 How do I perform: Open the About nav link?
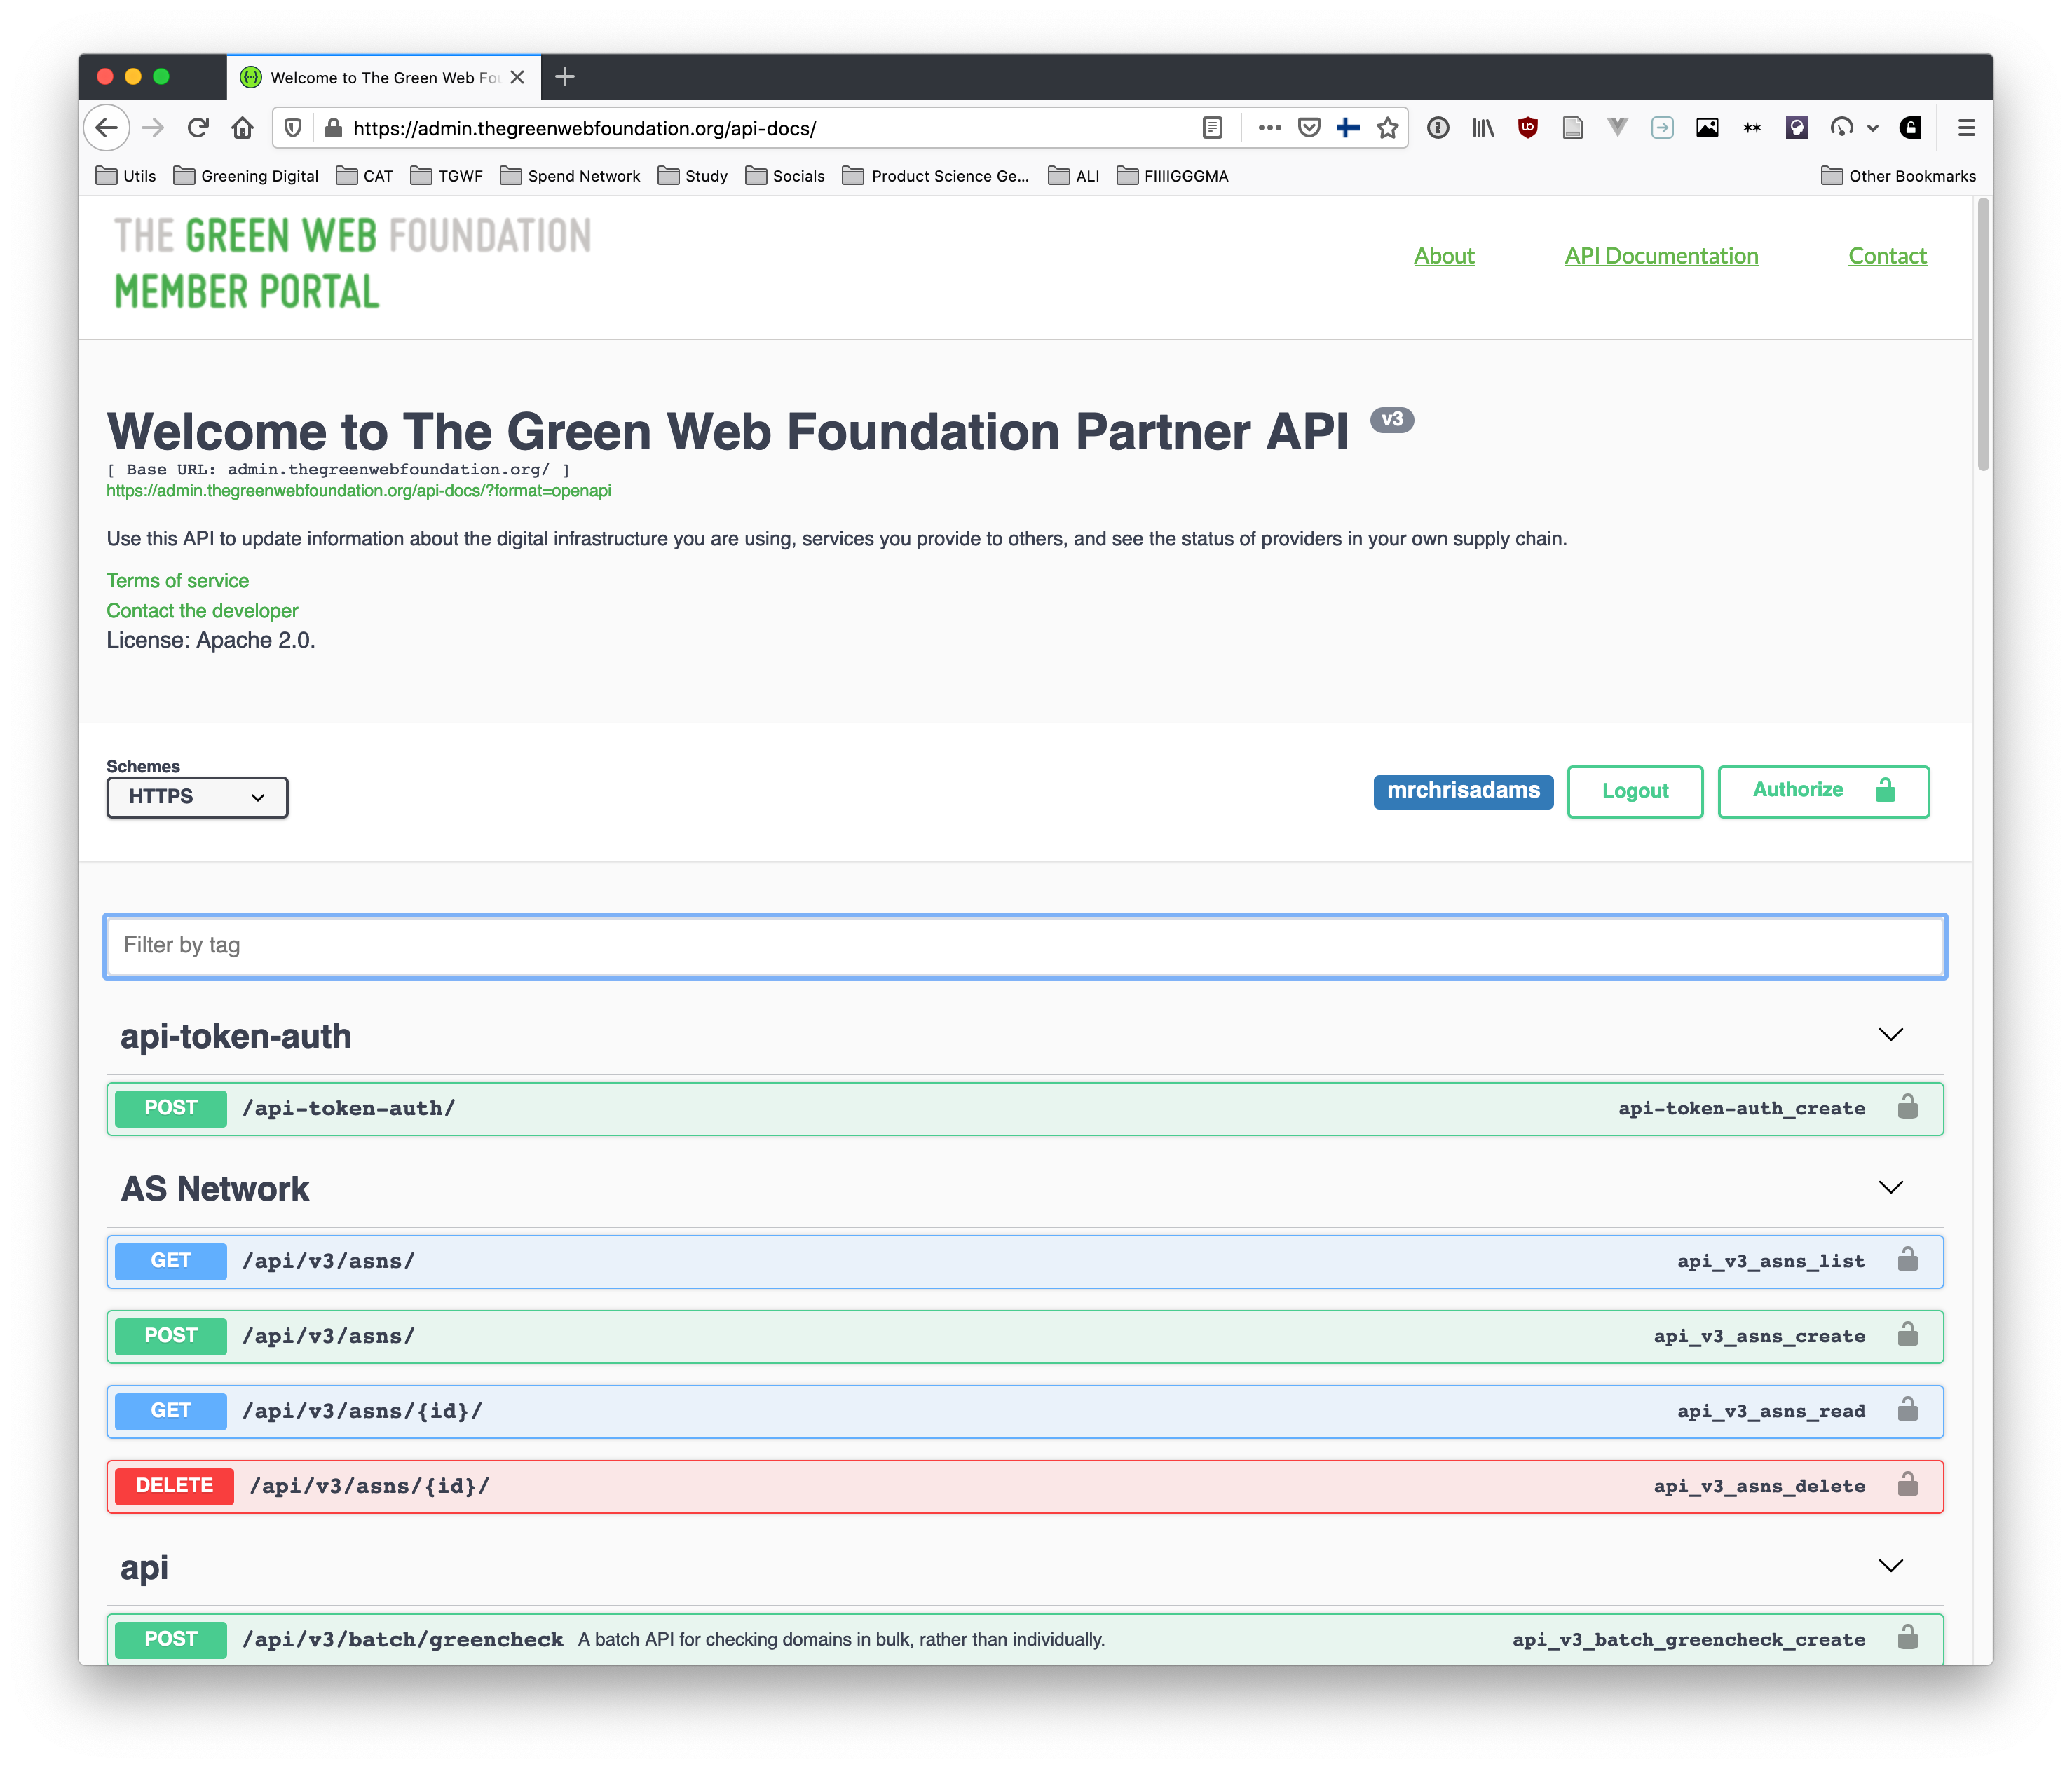click(x=1444, y=256)
